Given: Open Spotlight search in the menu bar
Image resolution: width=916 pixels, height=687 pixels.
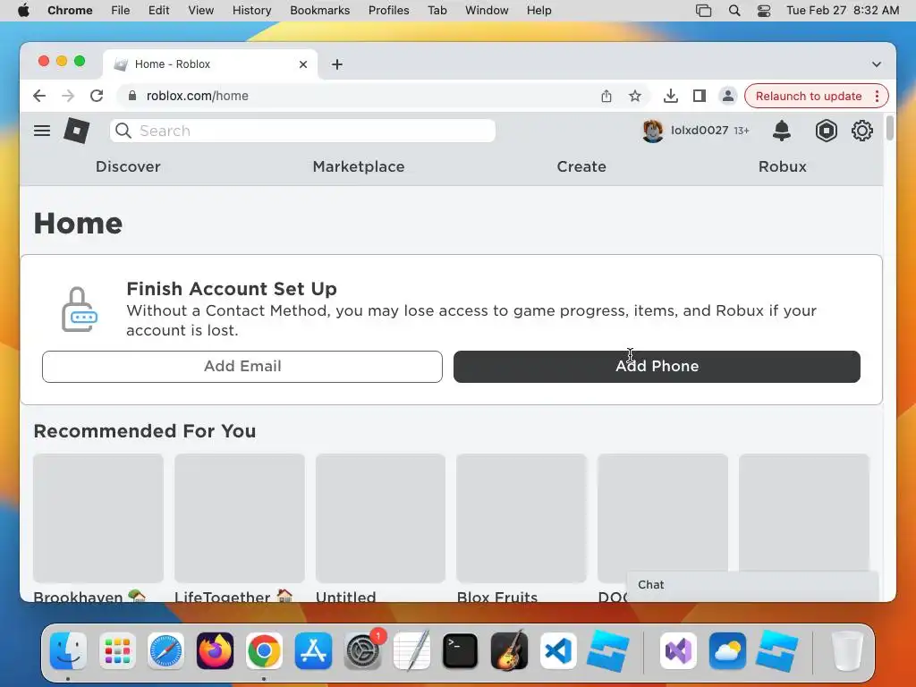Looking at the screenshot, I should (x=734, y=11).
